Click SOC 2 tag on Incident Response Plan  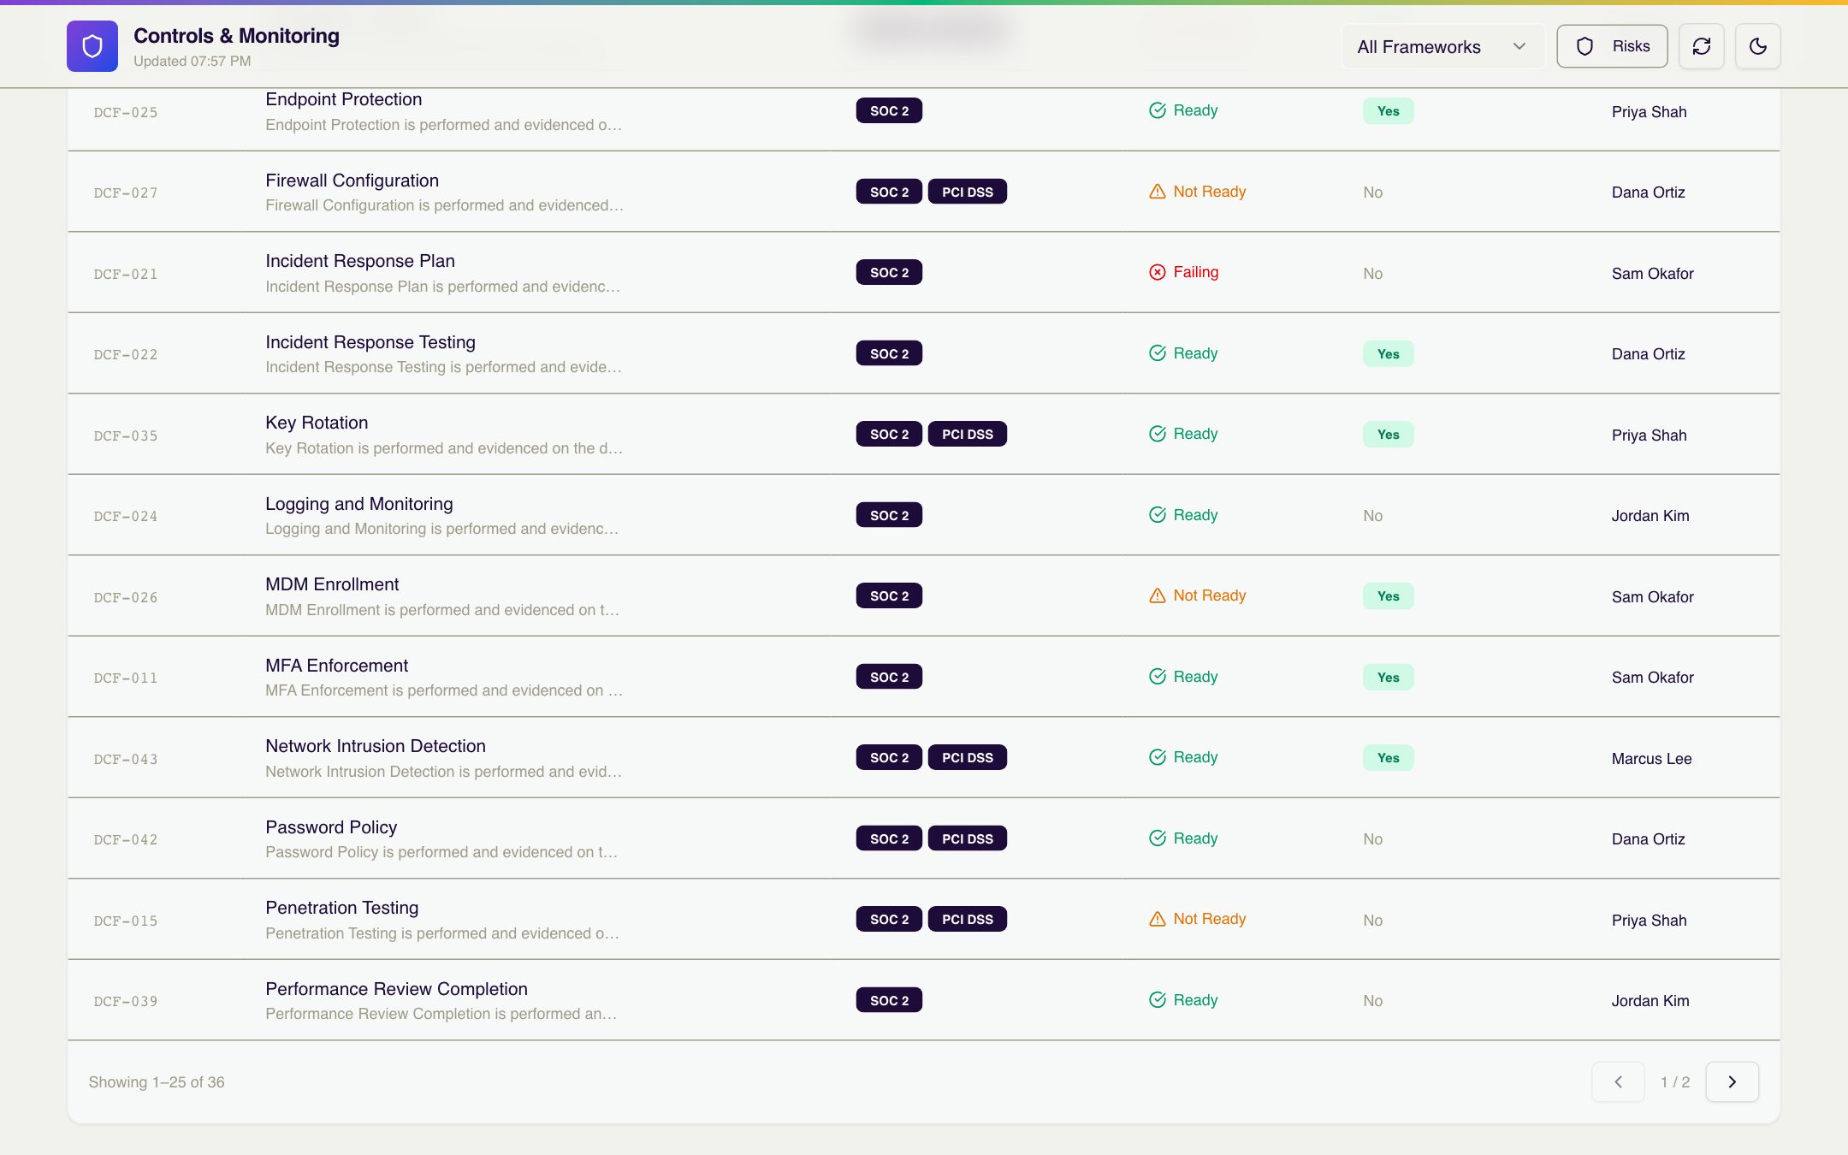click(x=889, y=272)
